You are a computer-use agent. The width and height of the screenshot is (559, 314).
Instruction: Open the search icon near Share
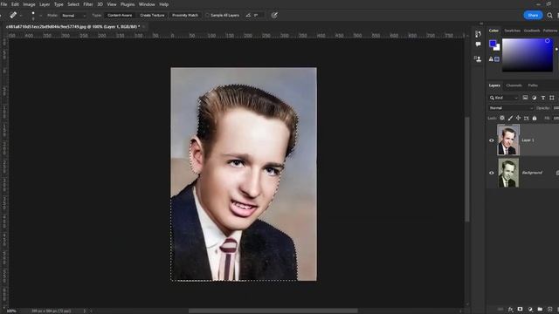549,16
